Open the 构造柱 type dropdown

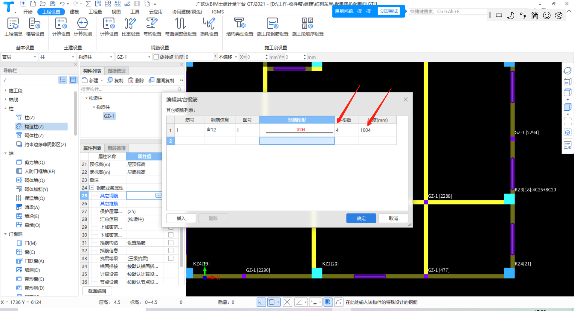tap(95, 57)
